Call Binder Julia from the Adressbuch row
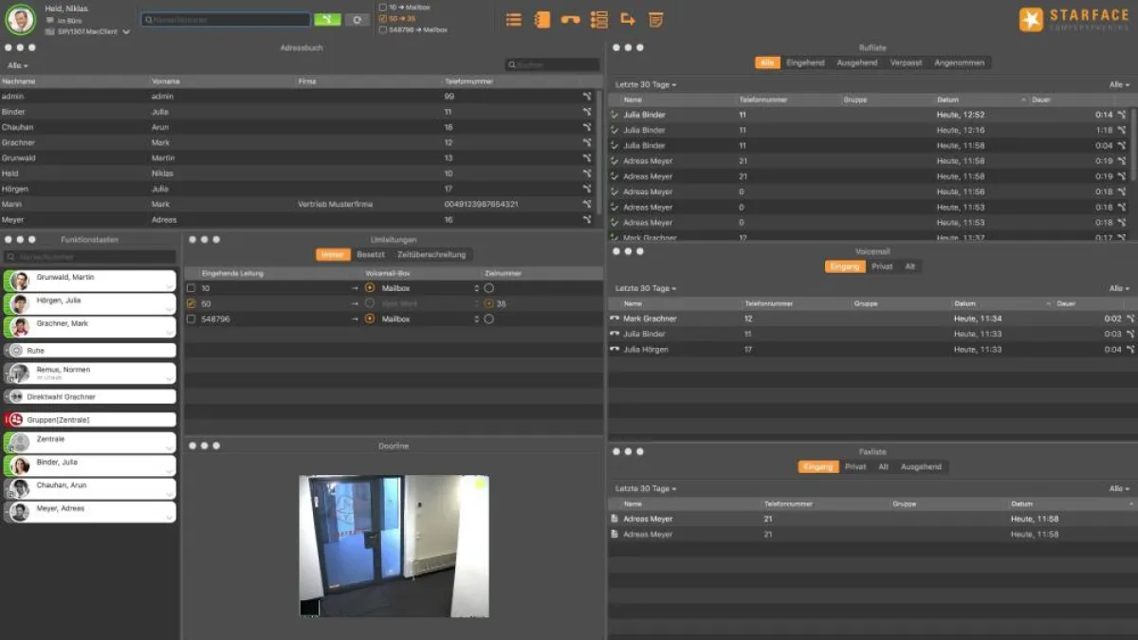This screenshot has height=640, width=1138. [x=587, y=112]
